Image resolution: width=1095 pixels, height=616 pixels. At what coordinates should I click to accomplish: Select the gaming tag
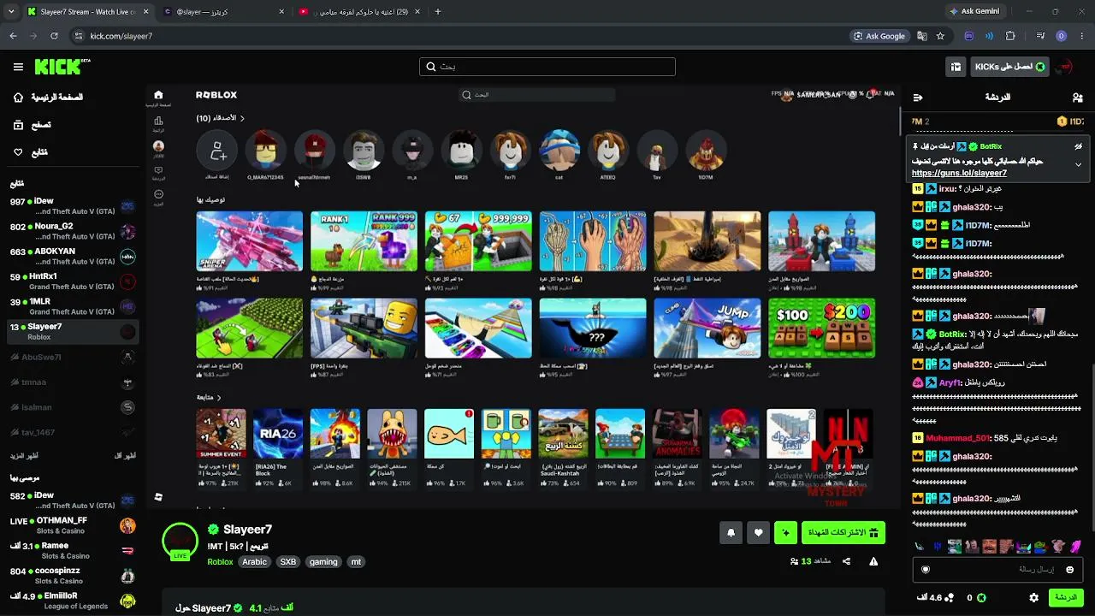[x=323, y=562]
